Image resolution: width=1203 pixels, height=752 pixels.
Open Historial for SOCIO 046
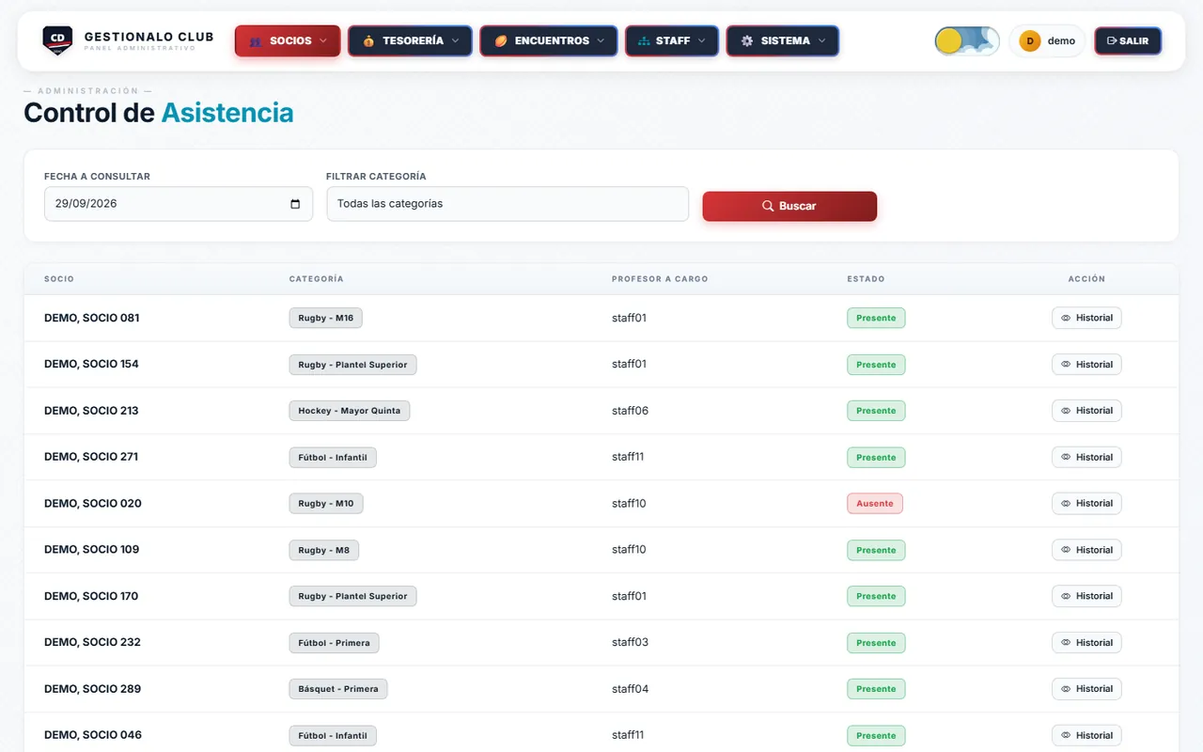pyautogui.click(x=1086, y=735)
